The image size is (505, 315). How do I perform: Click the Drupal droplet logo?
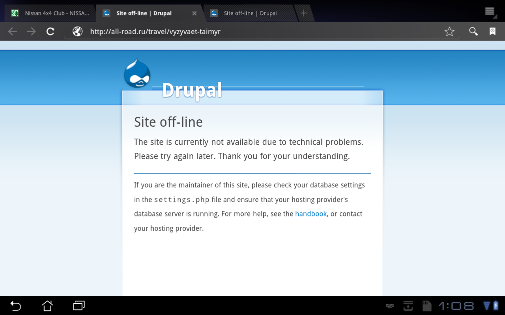pos(137,73)
